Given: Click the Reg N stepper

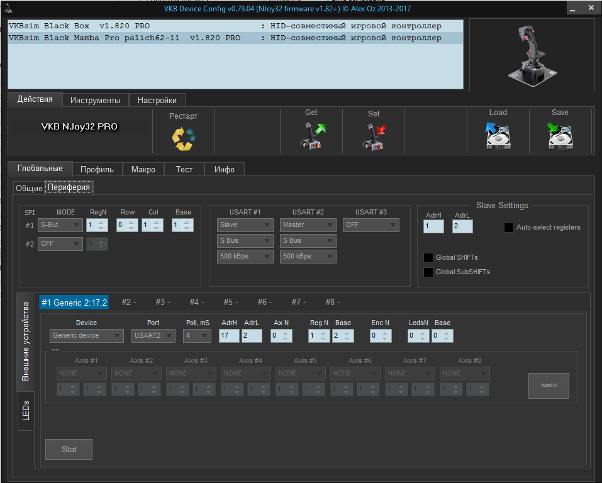Looking at the screenshot, I should (319, 336).
